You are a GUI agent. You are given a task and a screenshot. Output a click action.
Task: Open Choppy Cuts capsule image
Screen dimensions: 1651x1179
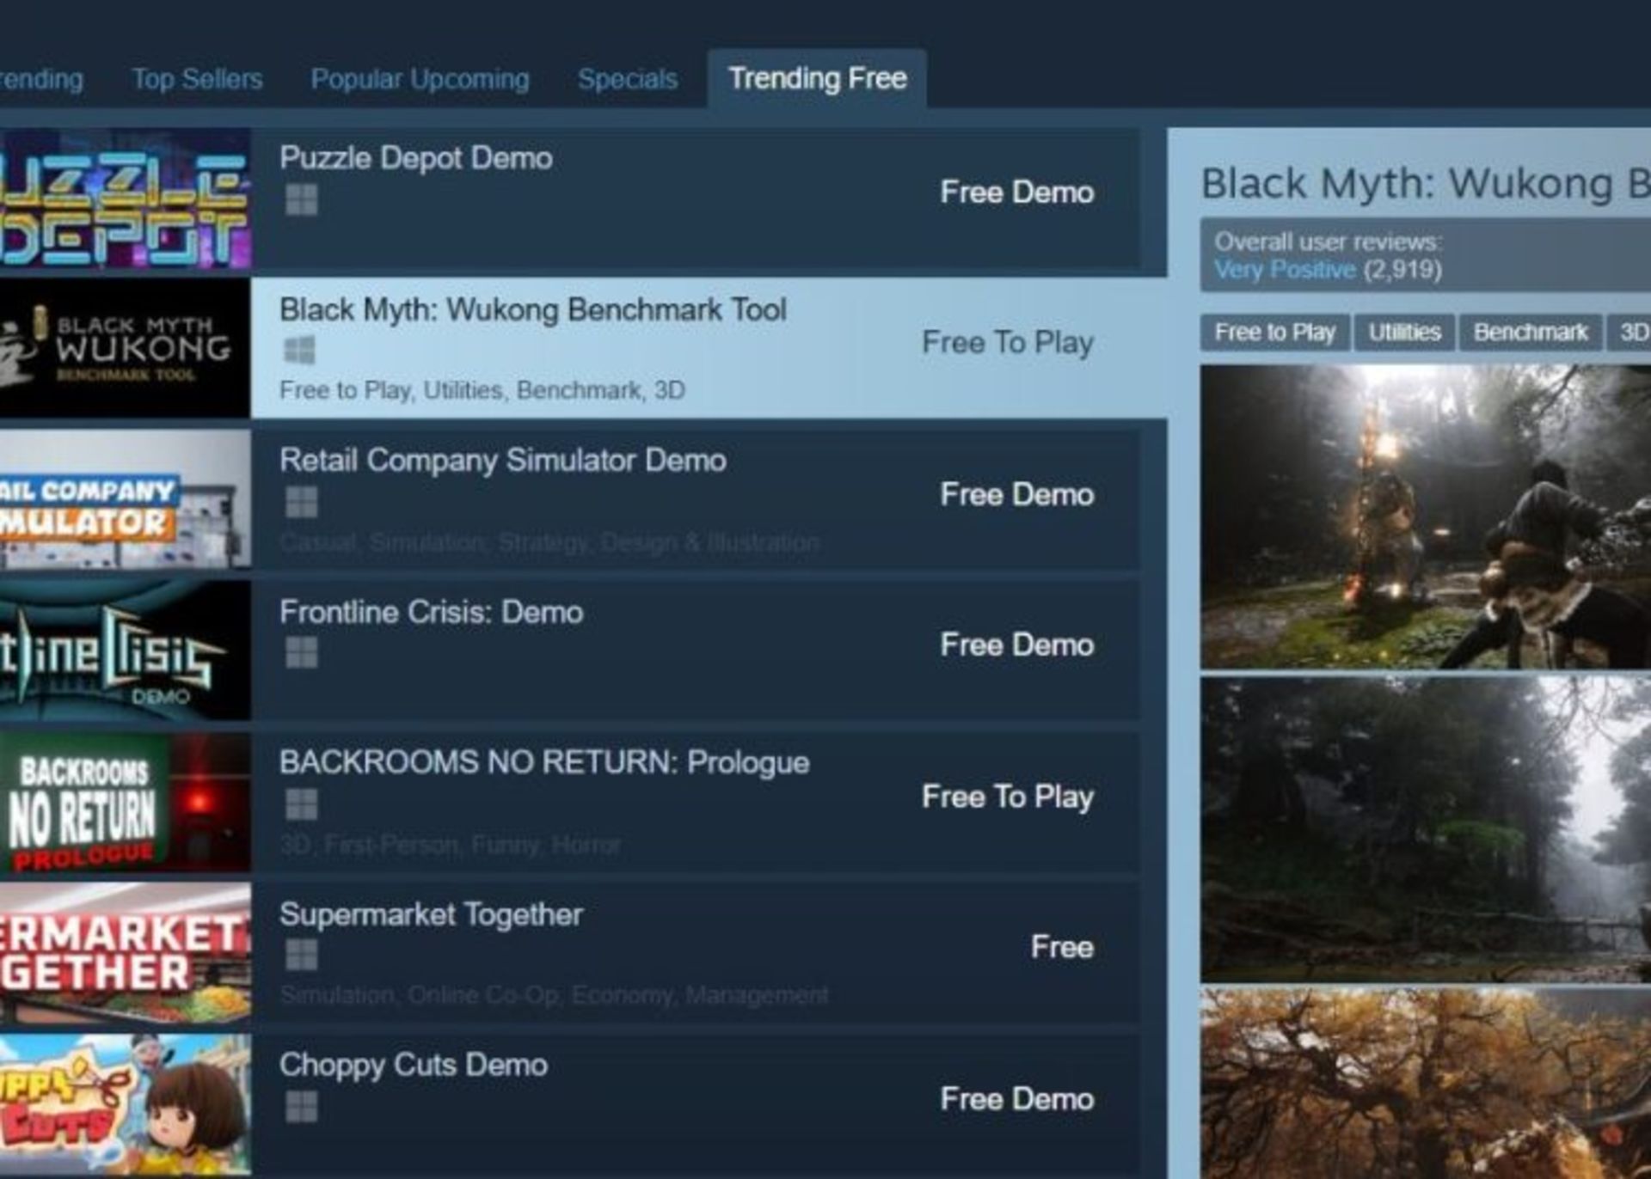[126, 1104]
